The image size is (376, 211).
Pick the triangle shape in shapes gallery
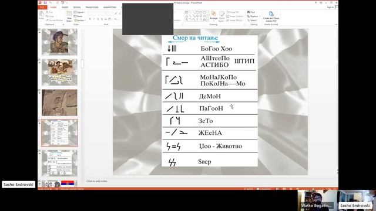tap(187, 16)
